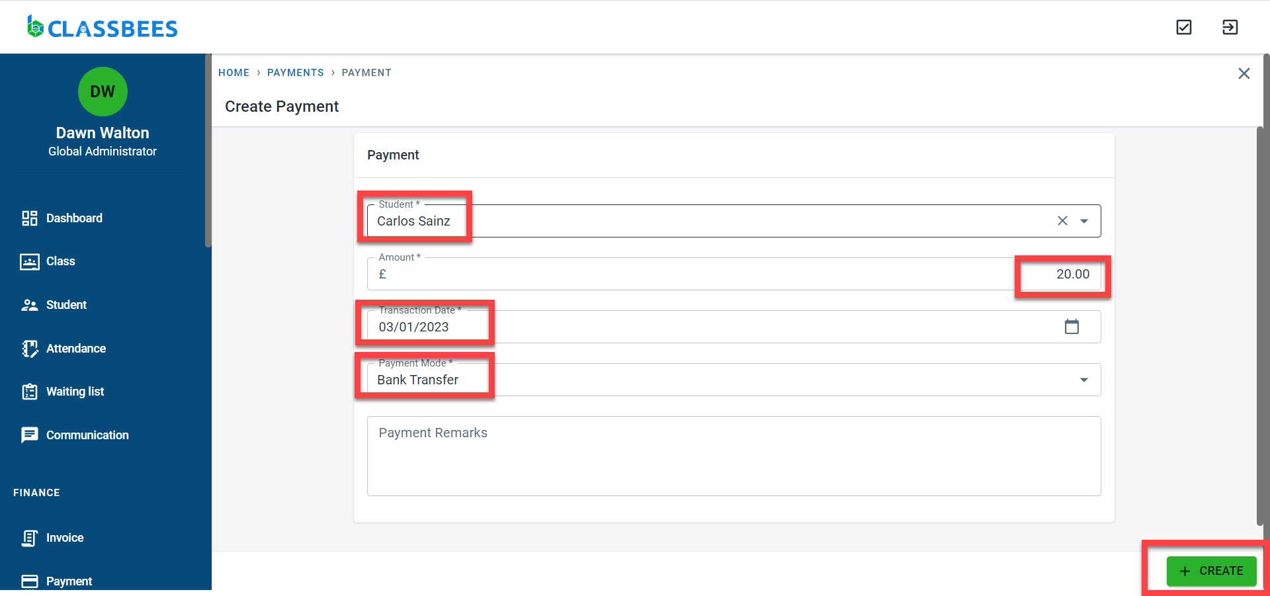Open the Class menu item
The height and width of the screenshot is (596, 1270).
(60, 261)
